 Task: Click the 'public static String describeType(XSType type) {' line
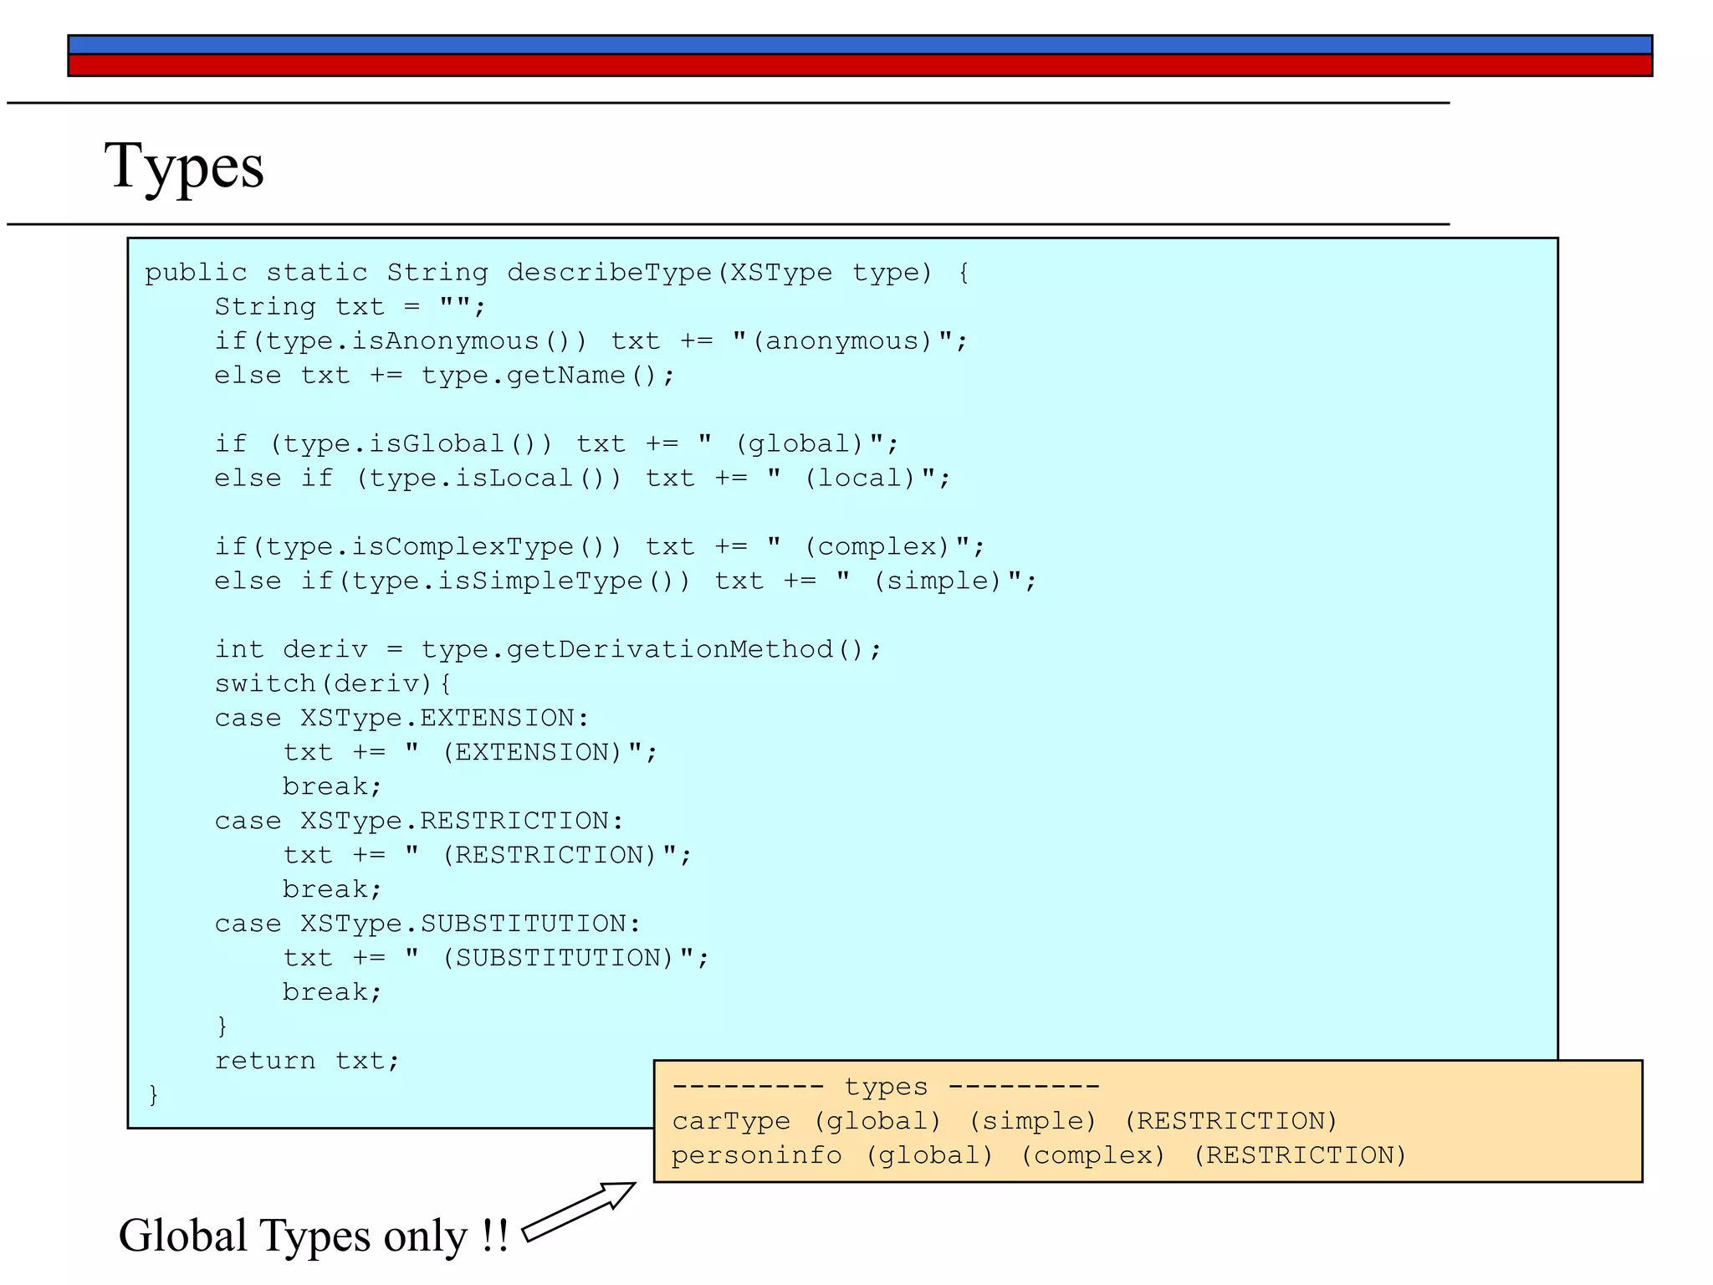coord(557,273)
